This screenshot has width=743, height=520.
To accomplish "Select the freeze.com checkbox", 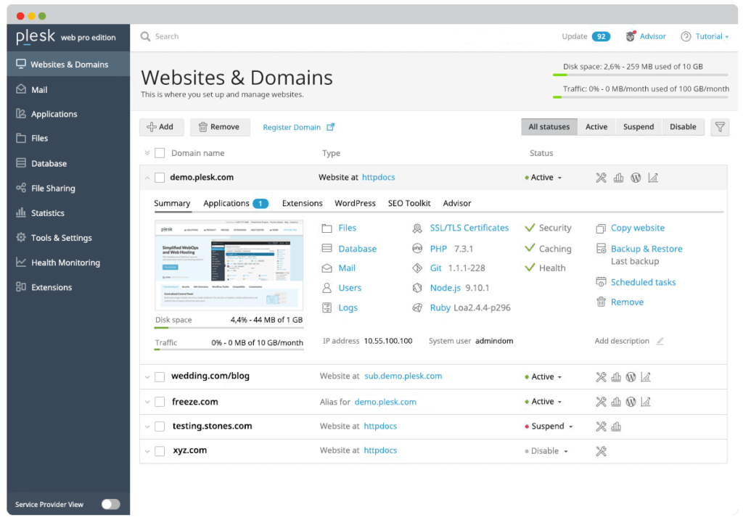I will click(x=160, y=402).
